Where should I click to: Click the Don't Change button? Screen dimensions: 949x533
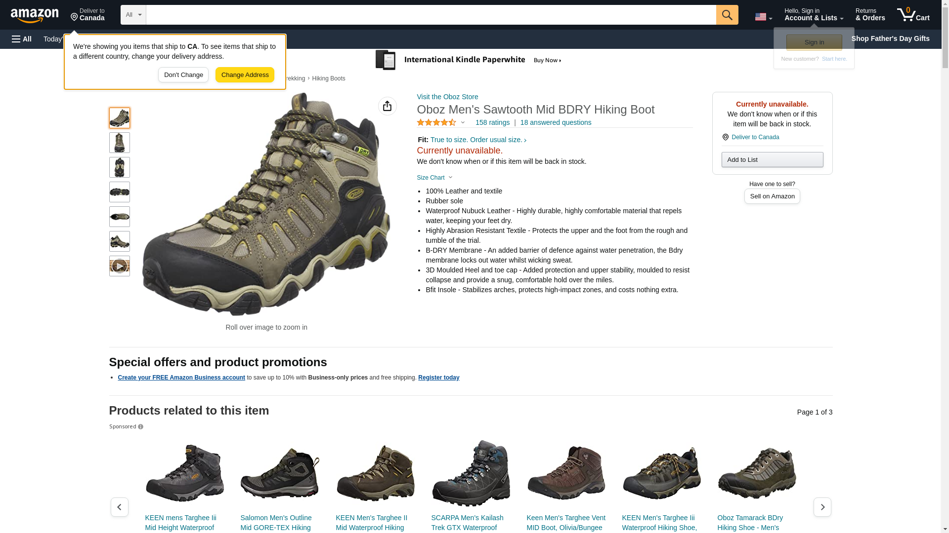click(x=183, y=75)
